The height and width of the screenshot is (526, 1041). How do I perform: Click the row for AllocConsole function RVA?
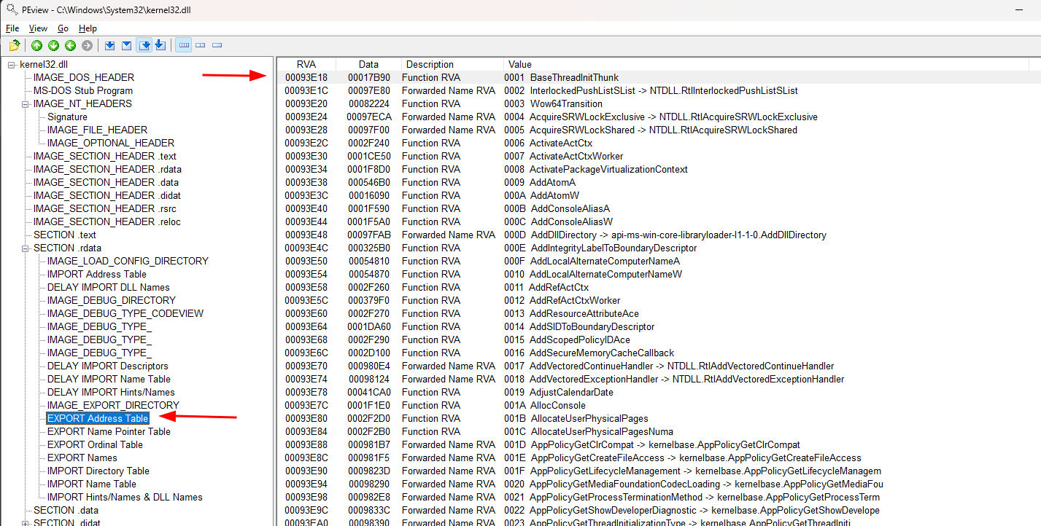click(x=511, y=405)
